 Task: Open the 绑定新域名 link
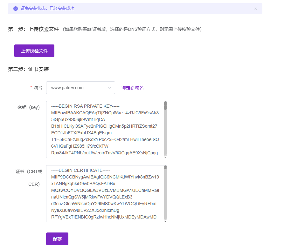[132, 88]
